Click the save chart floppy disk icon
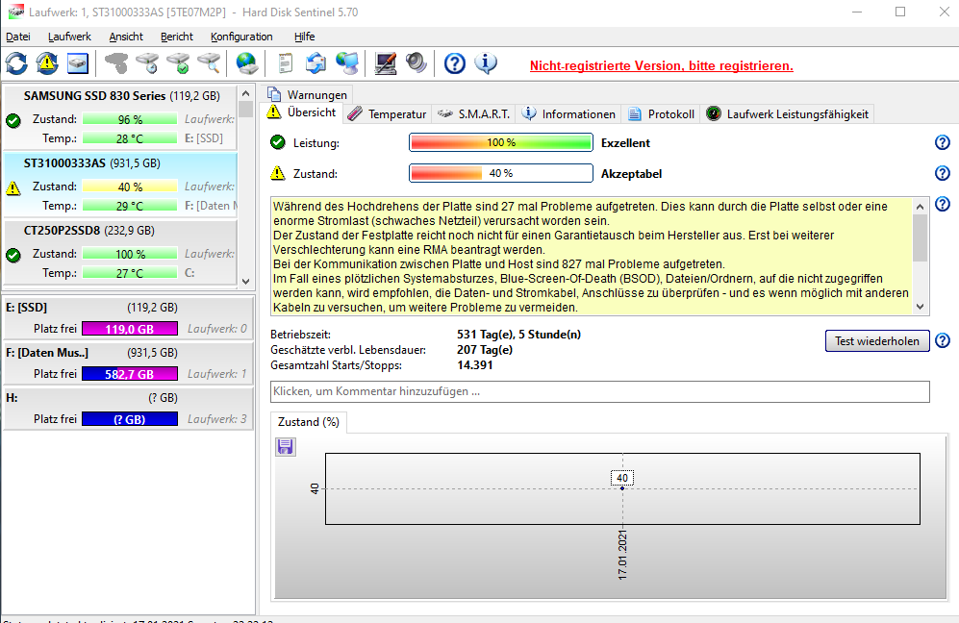This screenshot has width=959, height=623. tap(285, 447)
